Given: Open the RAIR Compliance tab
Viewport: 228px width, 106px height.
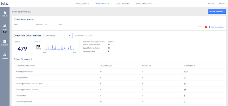Looking at the screenshot, I should click(x=144, y=4).
